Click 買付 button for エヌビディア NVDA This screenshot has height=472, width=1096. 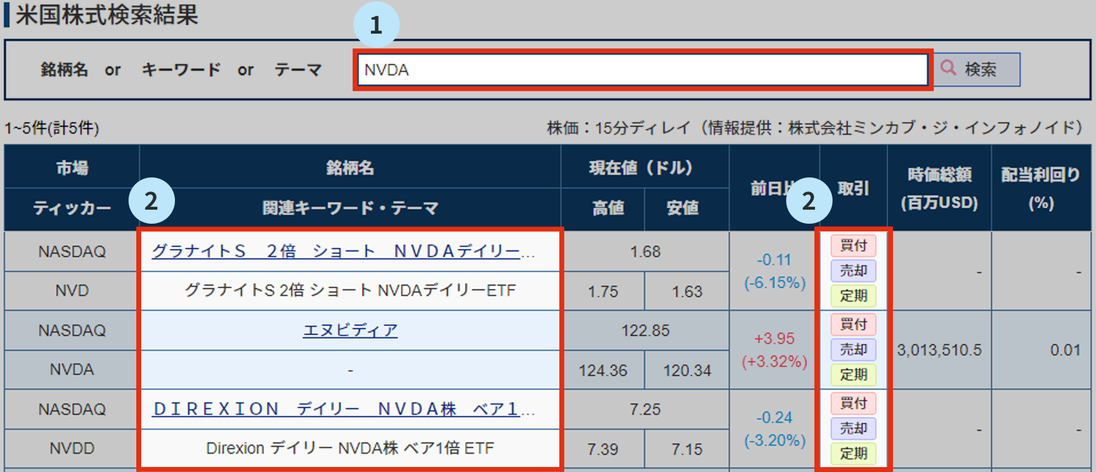pos(854,325)
